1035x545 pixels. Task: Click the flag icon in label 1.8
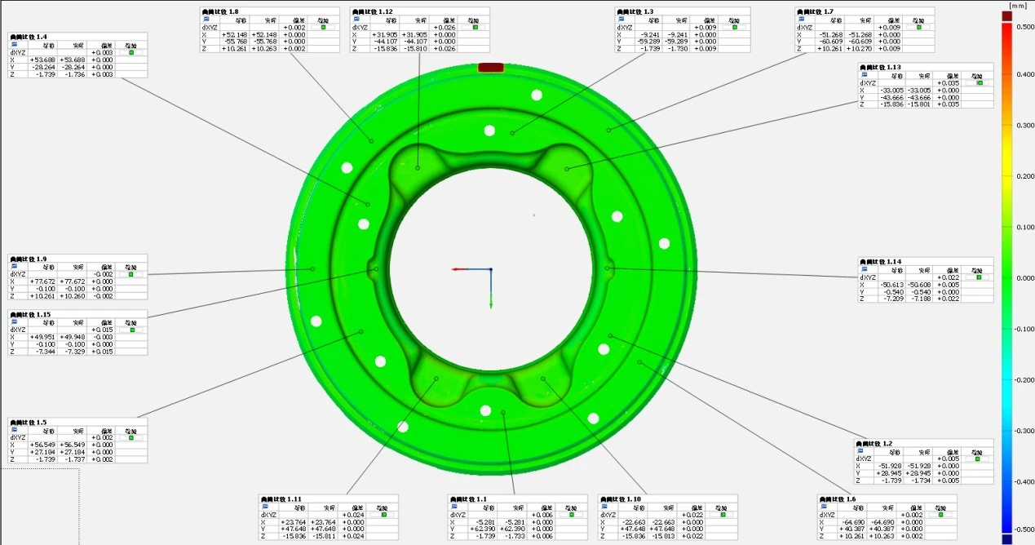tap(206, 20)
